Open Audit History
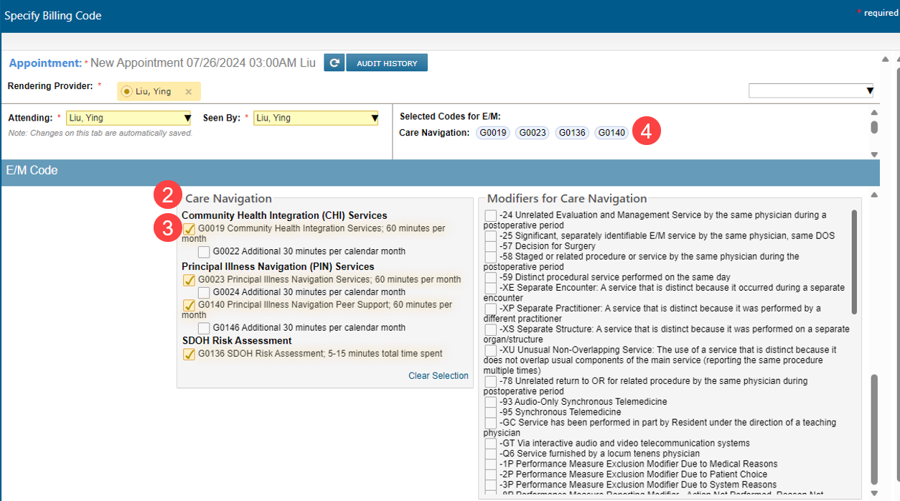Viewport: 900px width, 501px height. point(387,63)
